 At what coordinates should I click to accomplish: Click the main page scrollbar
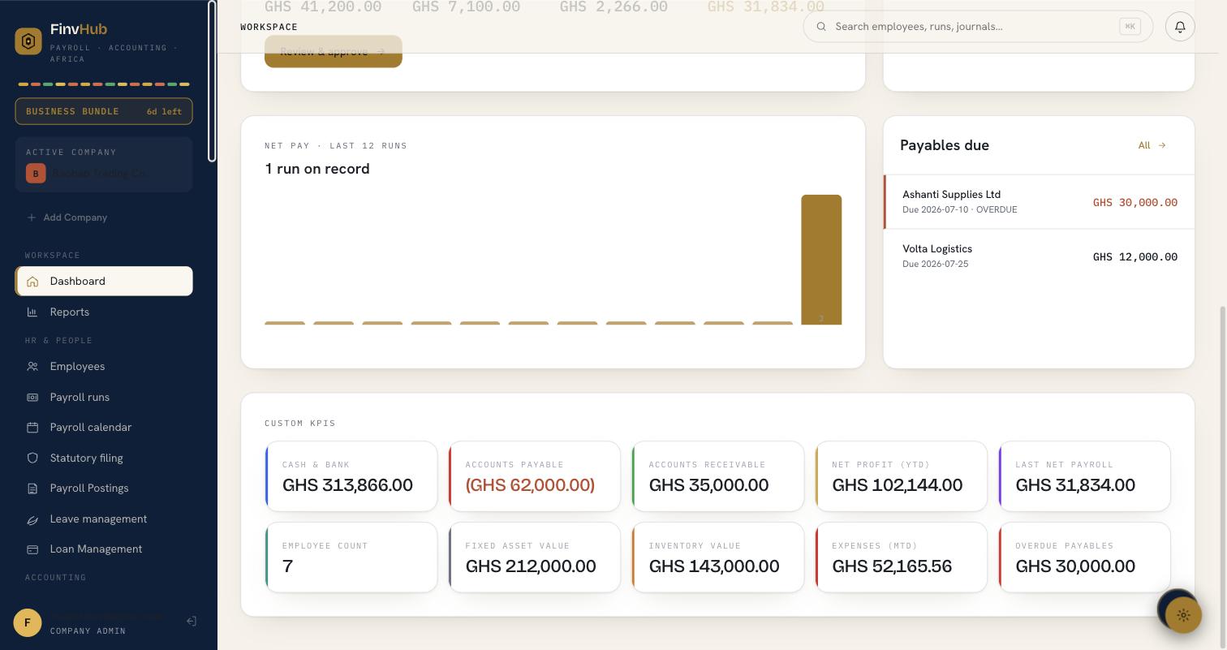pyautogui.click(x=1223, y=478)
